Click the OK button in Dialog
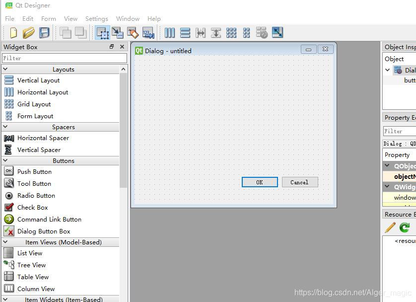This screenshot has height=302, width=416. coord(260,182)
